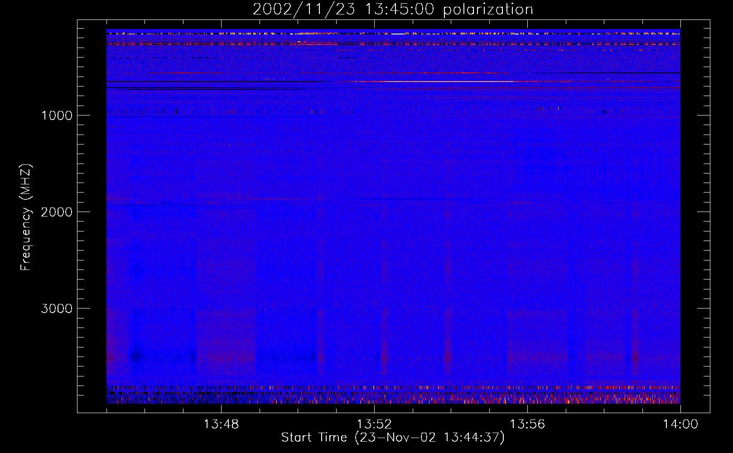733x453 pixels.
Task: Click the "13:52" time tick label
Action: [x=374, y=424]
